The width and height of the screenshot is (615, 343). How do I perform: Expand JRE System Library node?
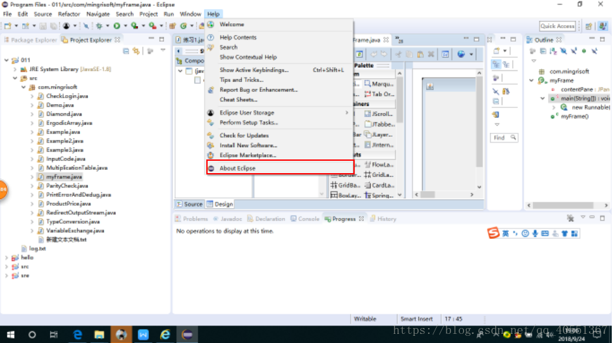pyautogui.click(x=15, y=69)
